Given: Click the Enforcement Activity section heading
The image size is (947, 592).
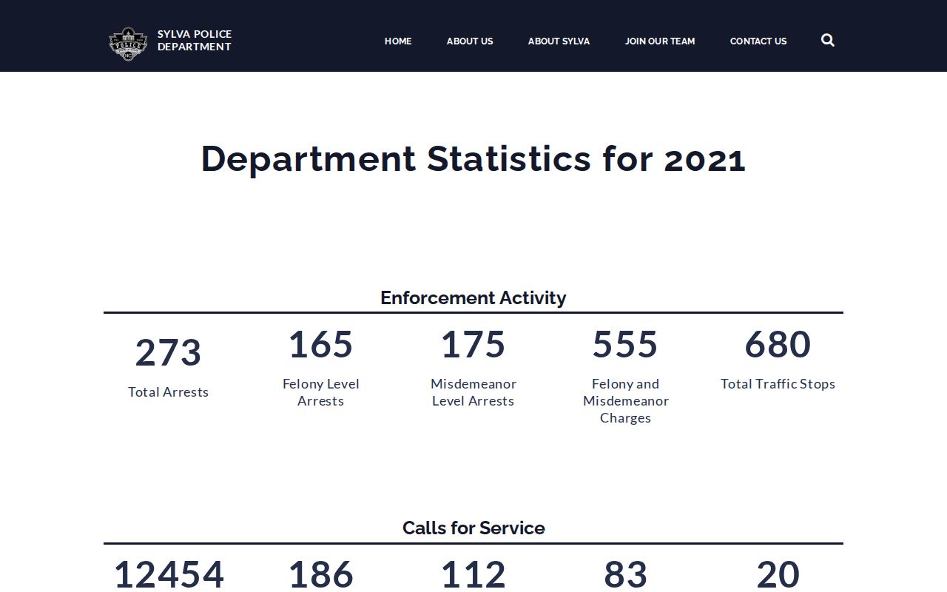Looking at the screenshot, I should coord(473,297).
